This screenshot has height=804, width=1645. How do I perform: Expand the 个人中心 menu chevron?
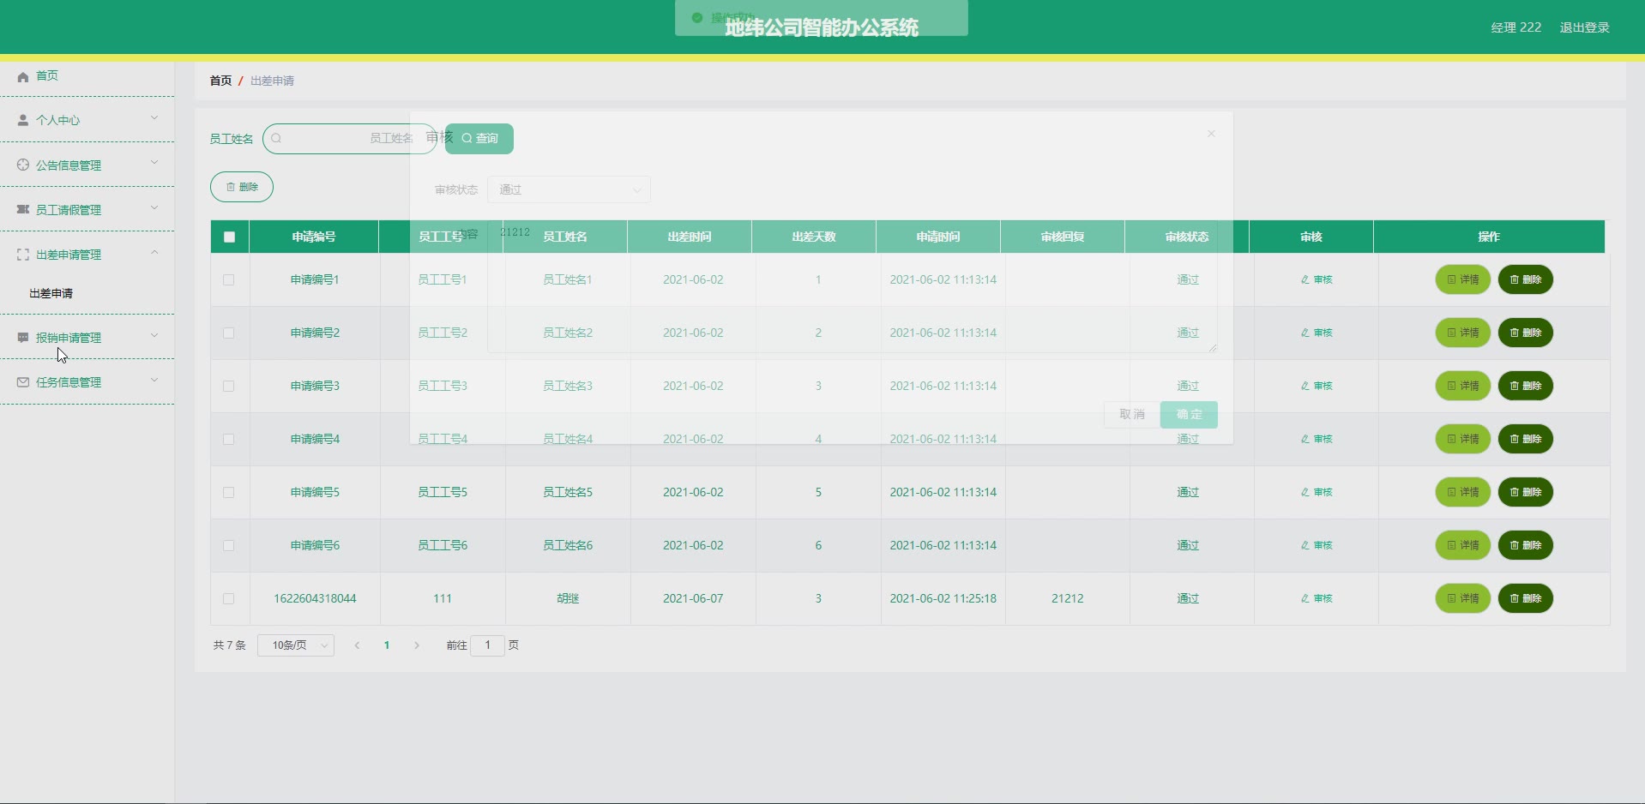point(154,118)
